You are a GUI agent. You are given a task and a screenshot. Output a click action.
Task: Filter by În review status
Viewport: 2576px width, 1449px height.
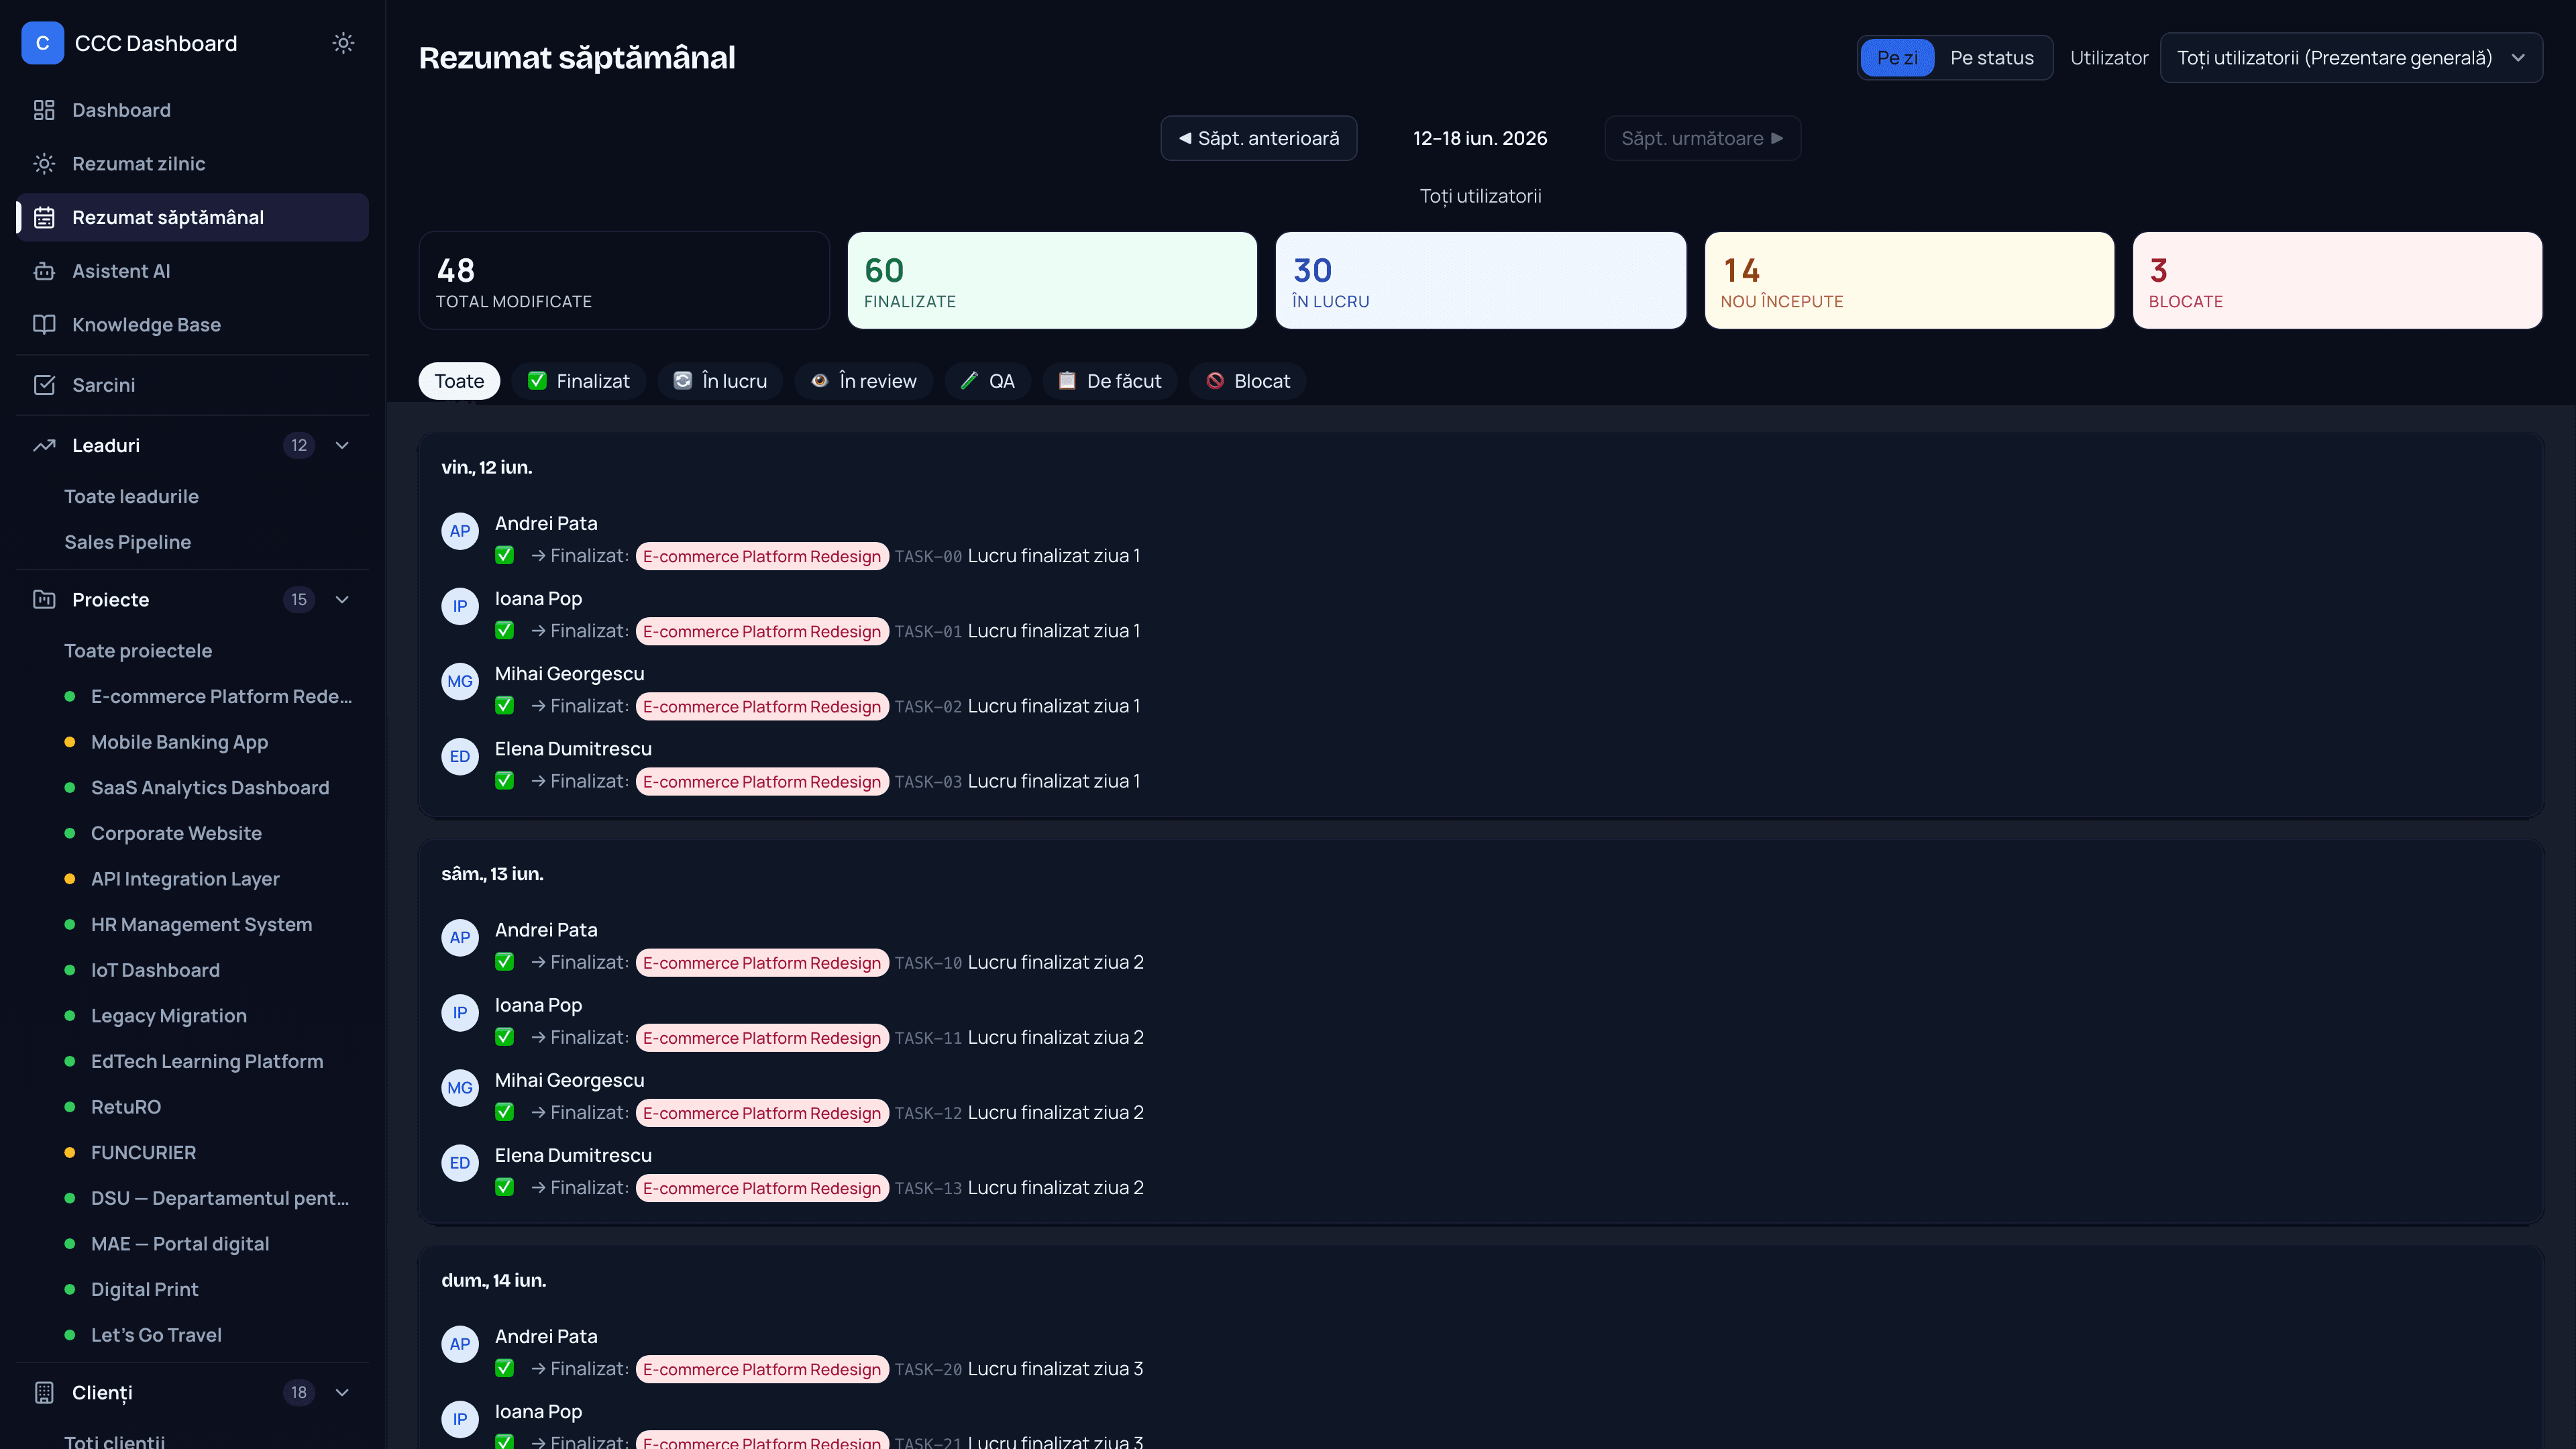click(x=864, y=381)
